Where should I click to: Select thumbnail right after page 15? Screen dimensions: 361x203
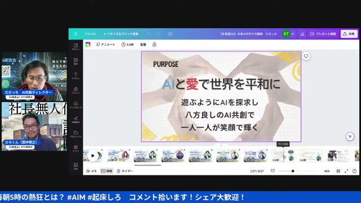311,156
